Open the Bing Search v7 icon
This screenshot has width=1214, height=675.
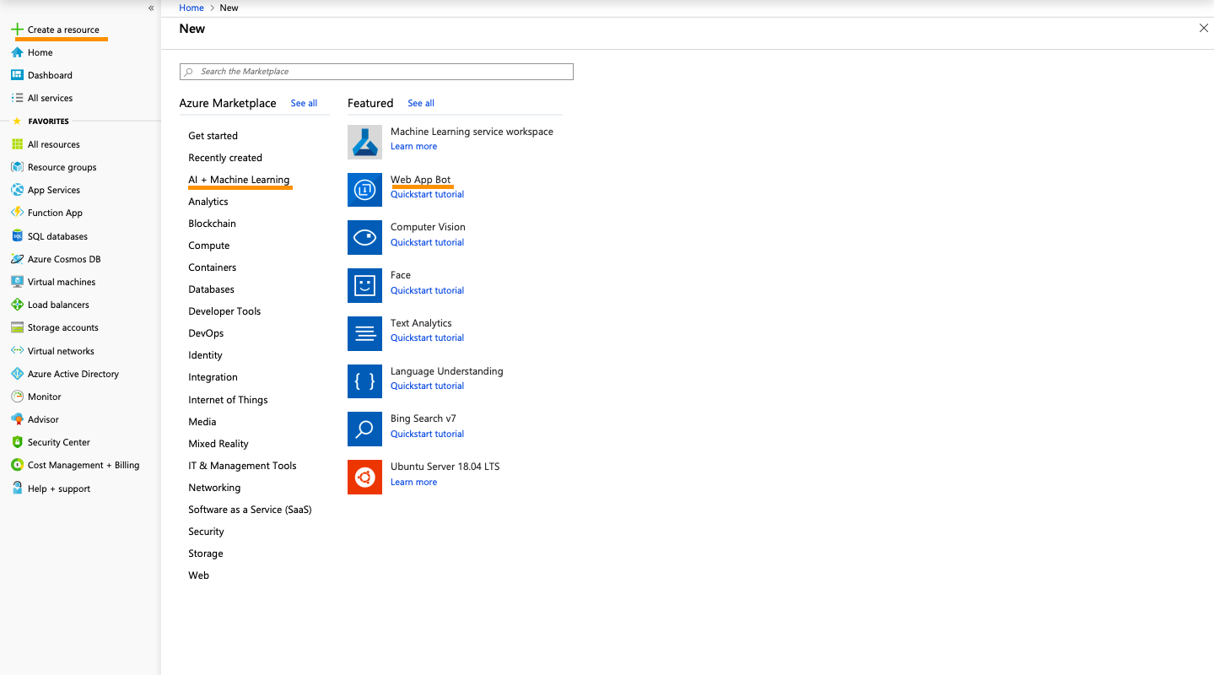click(364, 429)
